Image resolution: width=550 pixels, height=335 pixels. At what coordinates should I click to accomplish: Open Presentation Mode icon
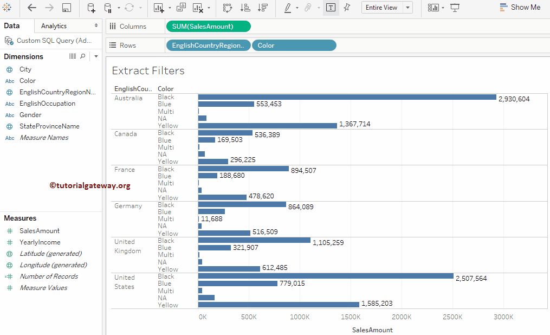455,7
